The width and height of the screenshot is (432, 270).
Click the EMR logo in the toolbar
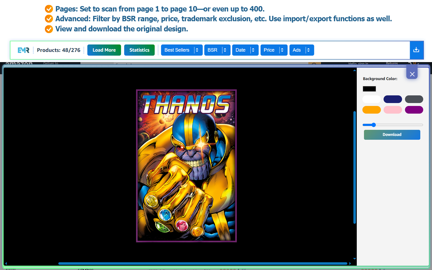click(x=24, y=50)
